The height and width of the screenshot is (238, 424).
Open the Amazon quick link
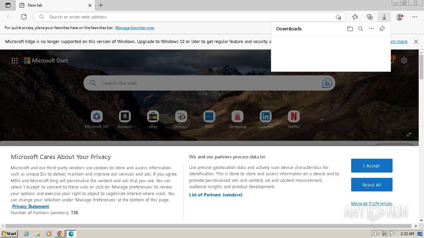tap(125, 120)
